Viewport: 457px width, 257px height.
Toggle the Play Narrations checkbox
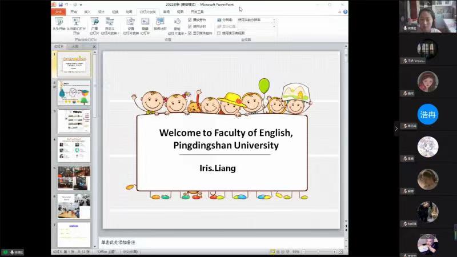click(x=190, y=19)
